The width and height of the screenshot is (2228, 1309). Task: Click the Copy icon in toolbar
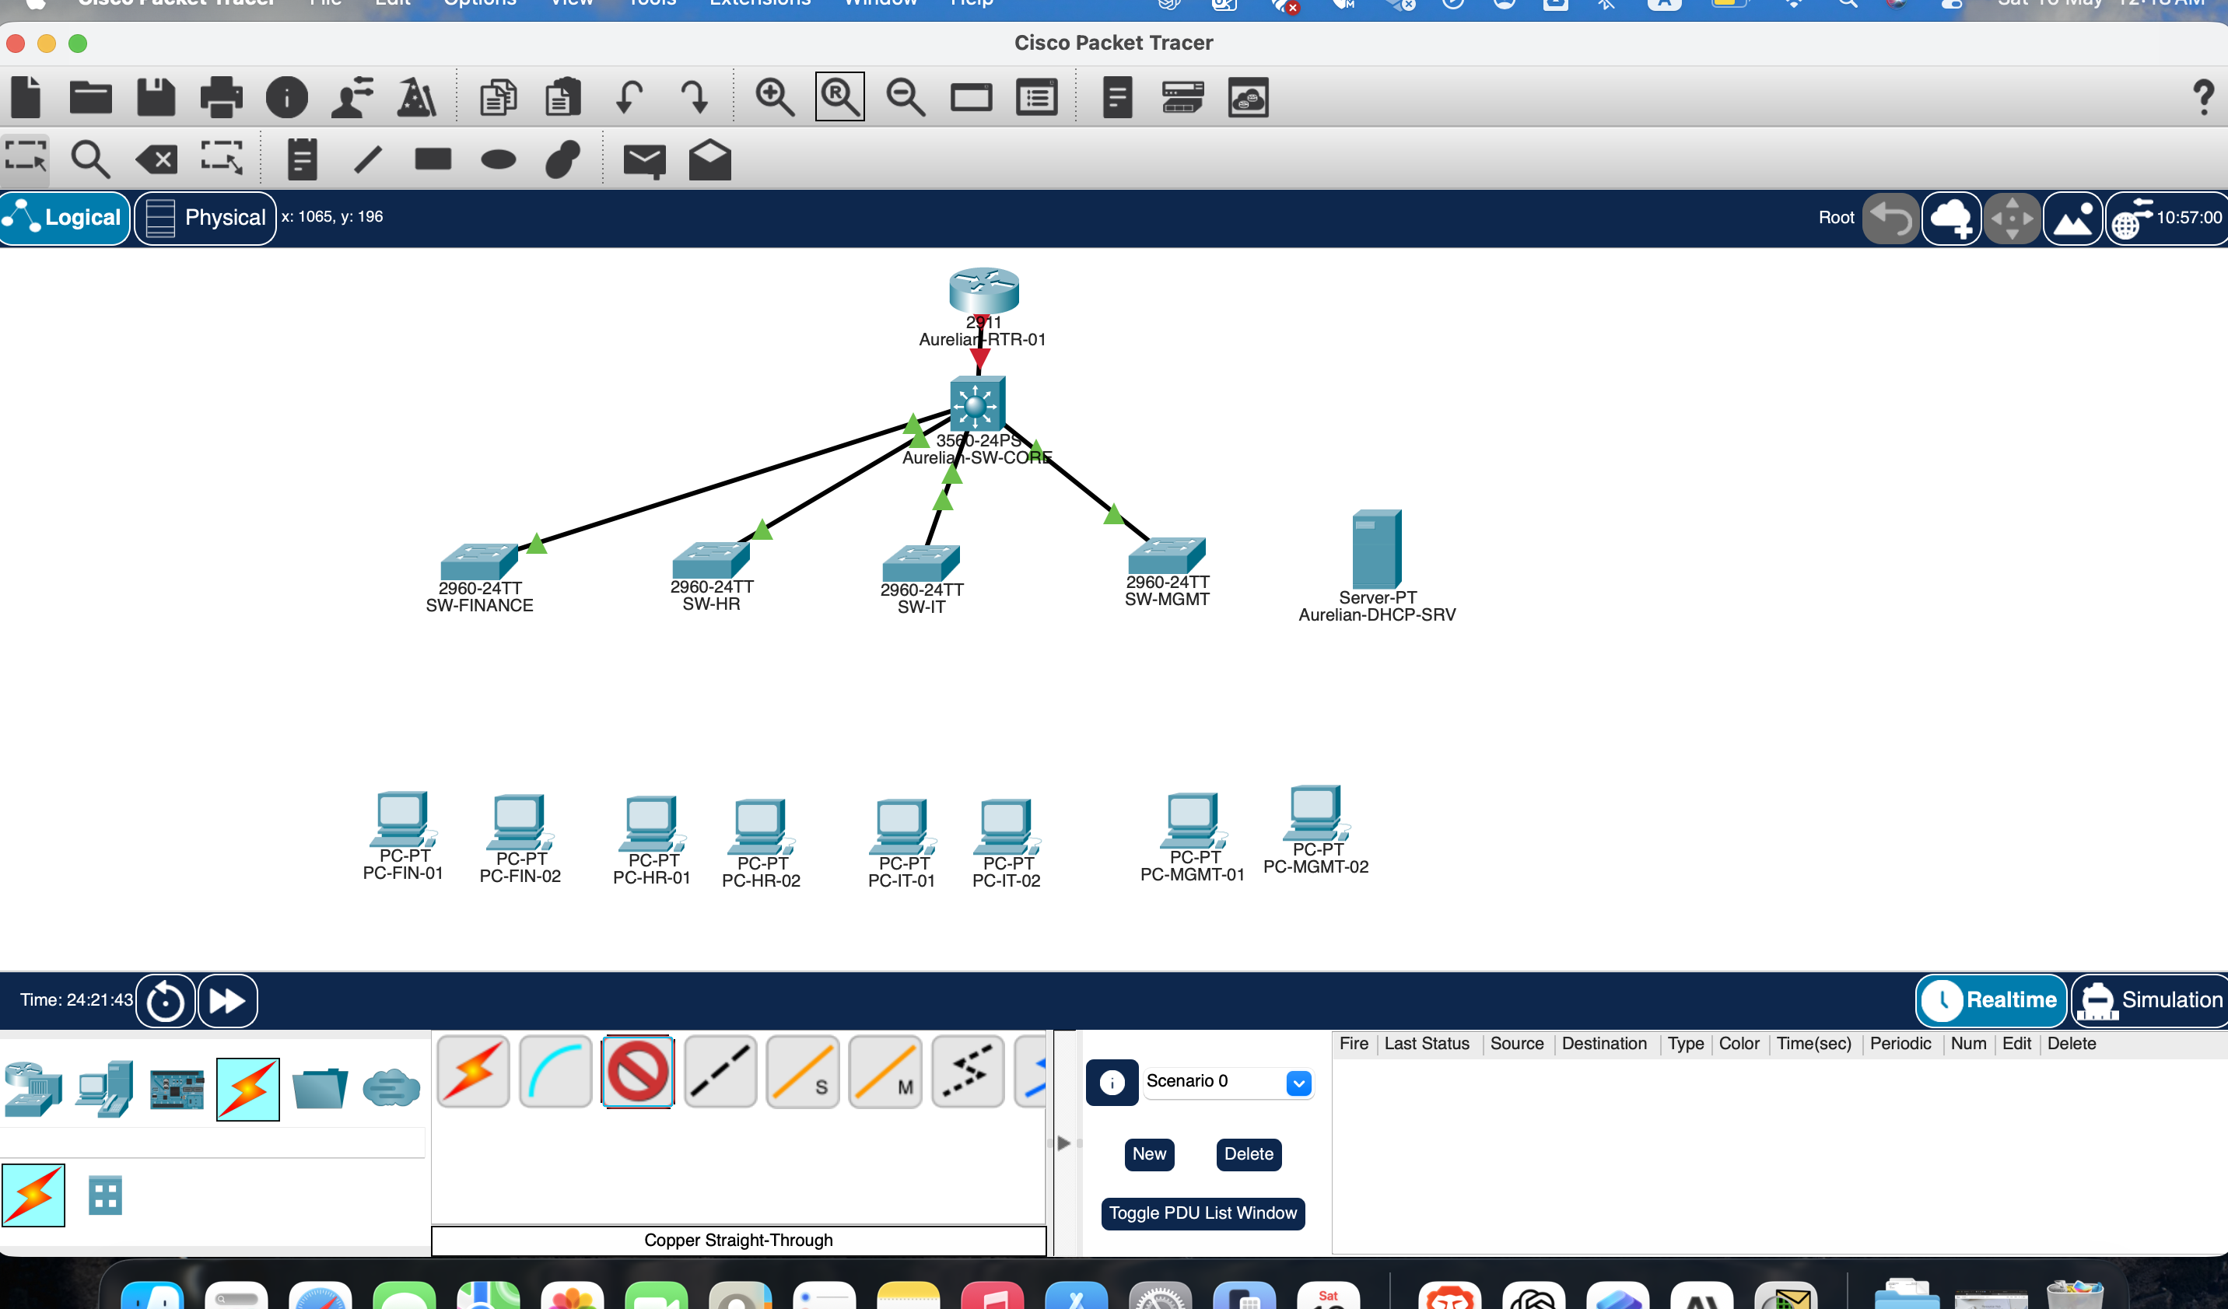(498, 97)
